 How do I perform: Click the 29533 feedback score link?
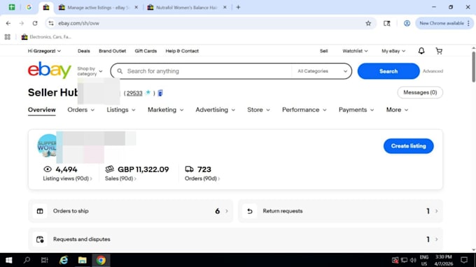pyautogui.click(x=134, y=93)
